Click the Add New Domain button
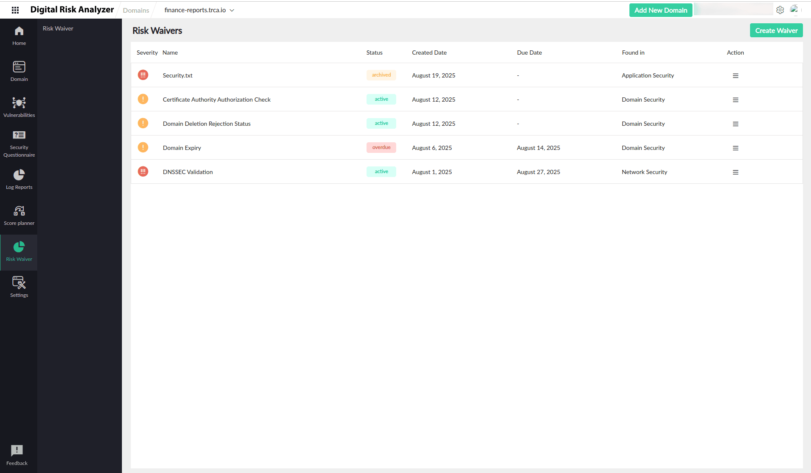The image size is (811, 473). point(661,10)
